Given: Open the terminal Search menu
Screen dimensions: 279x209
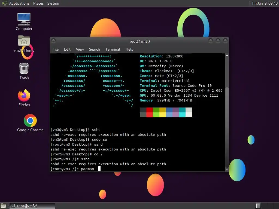Looking at the screenshot, I should point(94,50).
